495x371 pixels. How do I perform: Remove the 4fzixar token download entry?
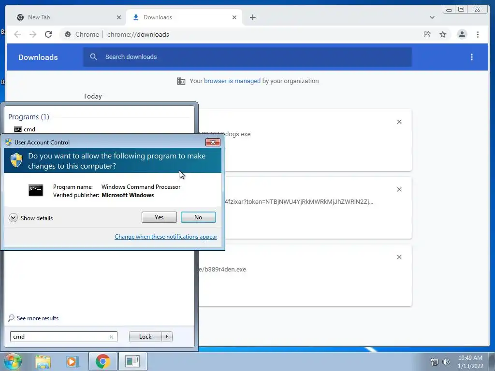[399, 189]
